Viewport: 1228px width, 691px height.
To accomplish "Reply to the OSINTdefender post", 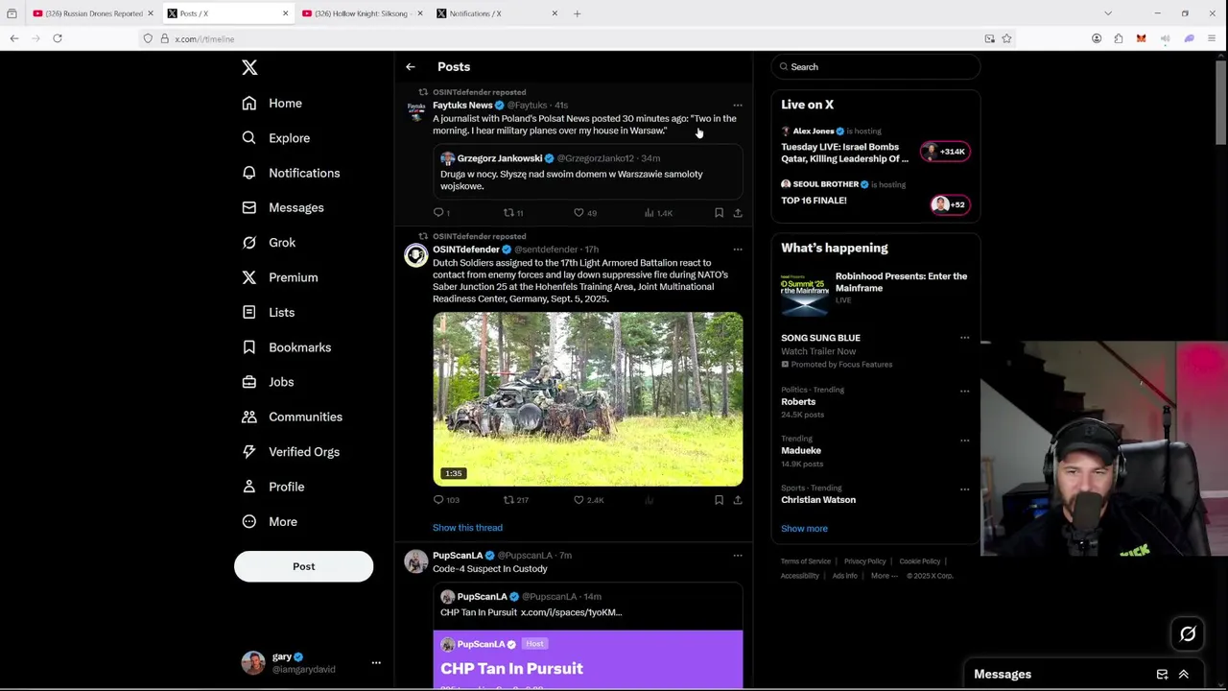I will point(446,500).
